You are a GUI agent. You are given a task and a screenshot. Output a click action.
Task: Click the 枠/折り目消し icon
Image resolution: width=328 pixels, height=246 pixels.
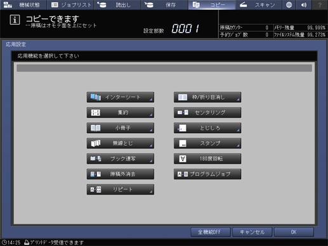pyautogui.click(x=183, y=97)
